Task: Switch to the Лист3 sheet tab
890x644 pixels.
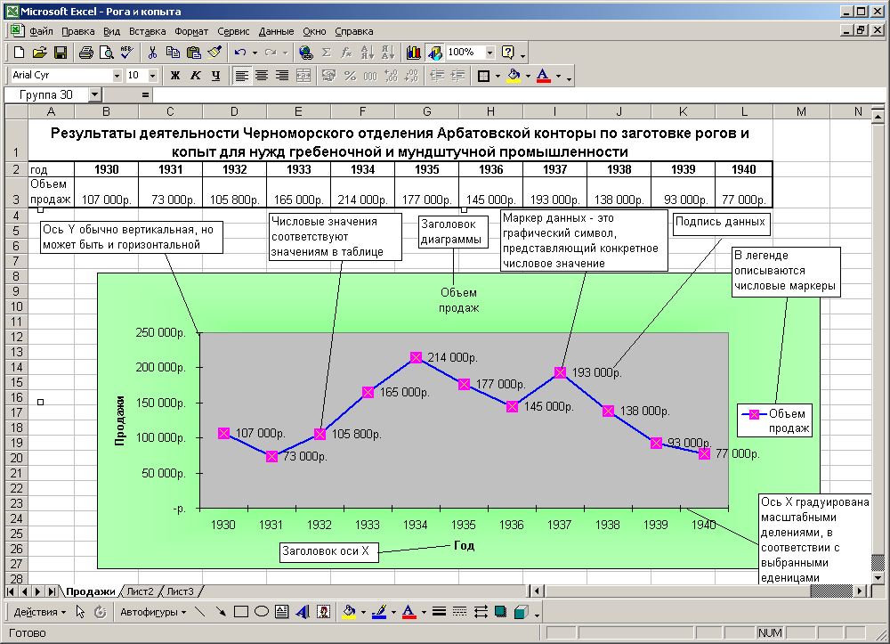Action: tap(180, 591)
